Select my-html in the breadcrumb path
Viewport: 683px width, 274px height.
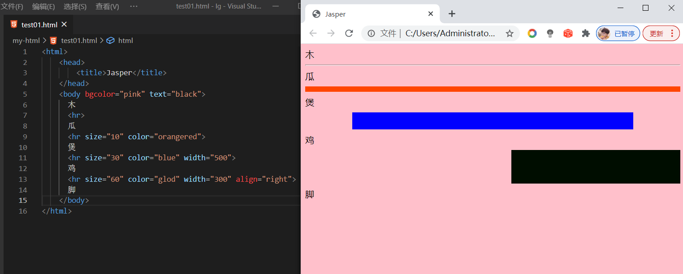[x=26, y=40]
